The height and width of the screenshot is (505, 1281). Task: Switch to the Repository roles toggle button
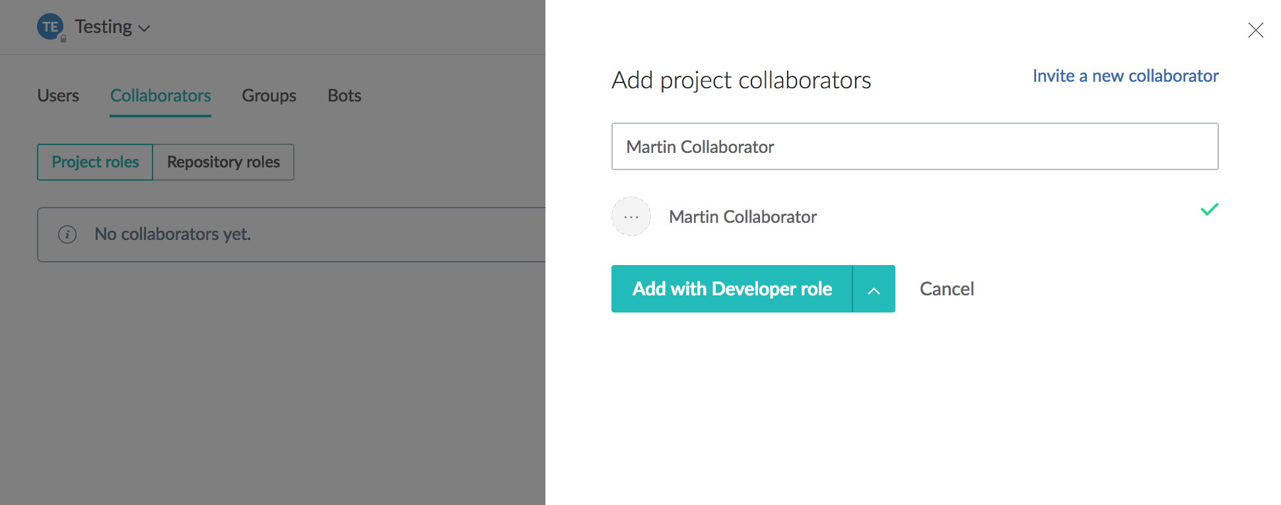(223, 162)
